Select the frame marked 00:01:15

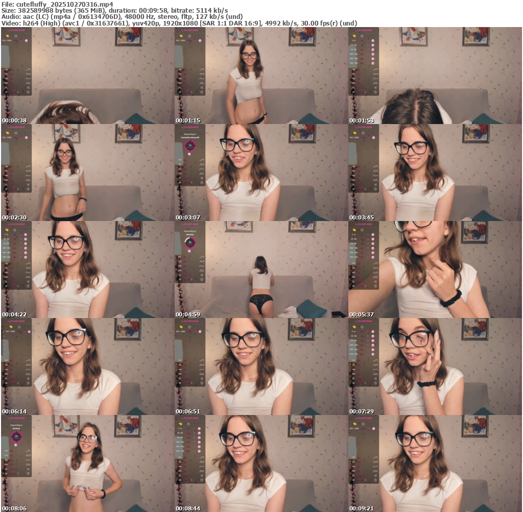261,76
